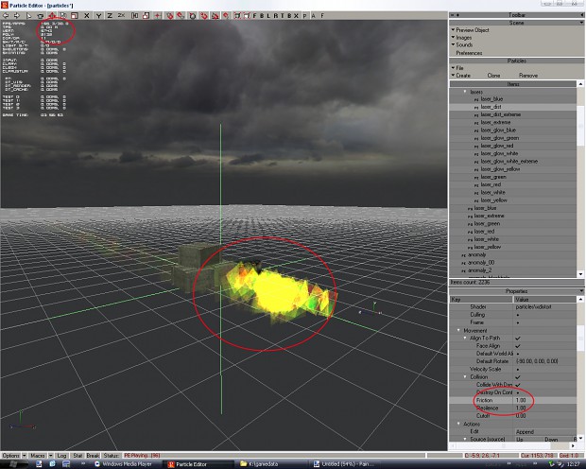586x469 pixels.
Task: Open the Sounds dropdown menu
Action: pyautogui.click(x=462, y=44)
